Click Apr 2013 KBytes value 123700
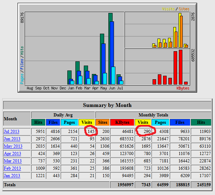215x195 pixels. tap(127, 154)
